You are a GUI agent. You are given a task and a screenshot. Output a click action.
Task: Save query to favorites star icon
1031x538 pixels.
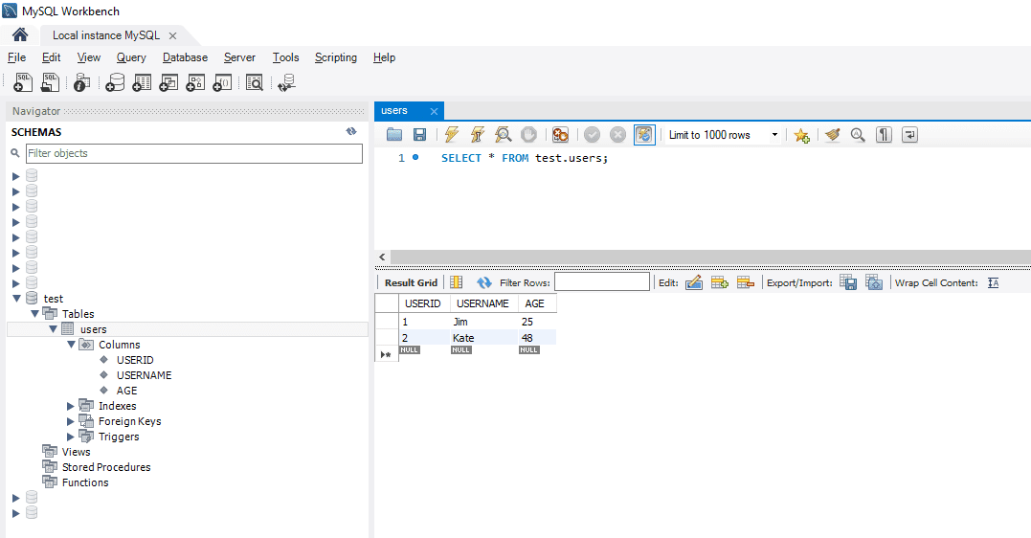tap(801, 136)
